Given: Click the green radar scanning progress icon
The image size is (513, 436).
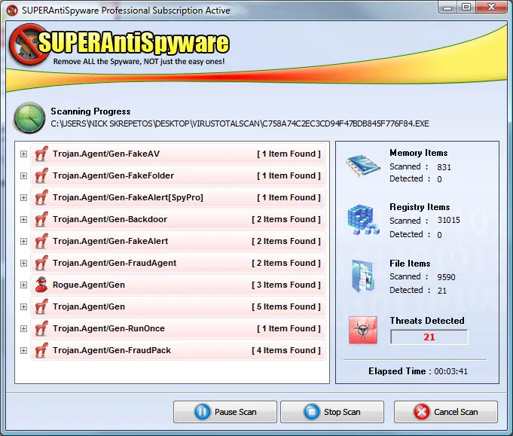Looking at the screenshot, I should pyautogui.click(x=29, y=118).
